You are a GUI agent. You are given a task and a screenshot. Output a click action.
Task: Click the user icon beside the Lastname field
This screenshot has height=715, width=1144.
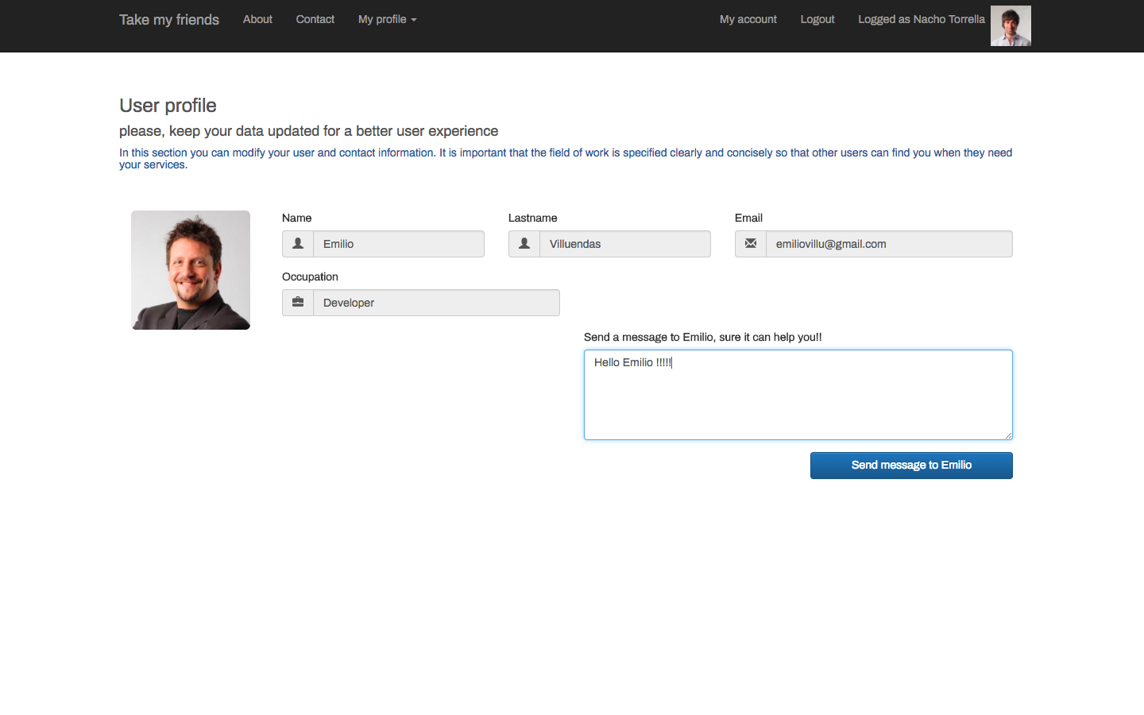click(x=524, y=244)
